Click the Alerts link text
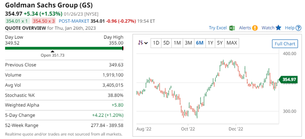305x139 pixels. [245, 28]
